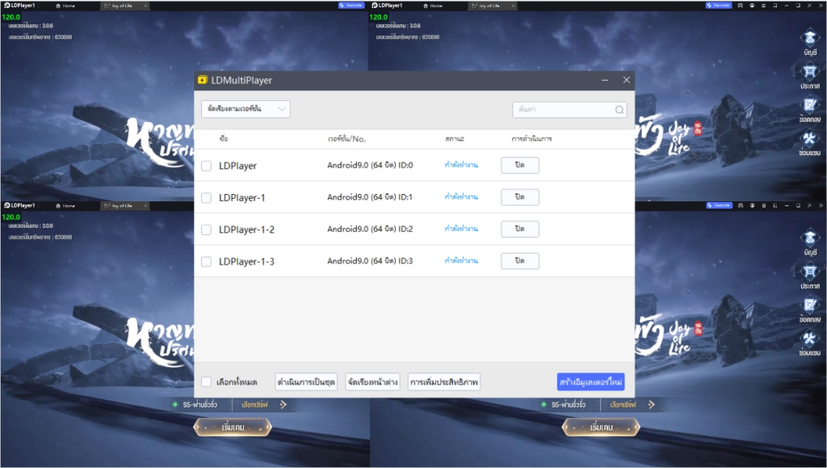Screen dimensions: 827x468
Task: Open the จัดเรียงตามเวอร์ชัน sort dropdown
Action: (x=246, y=109)
